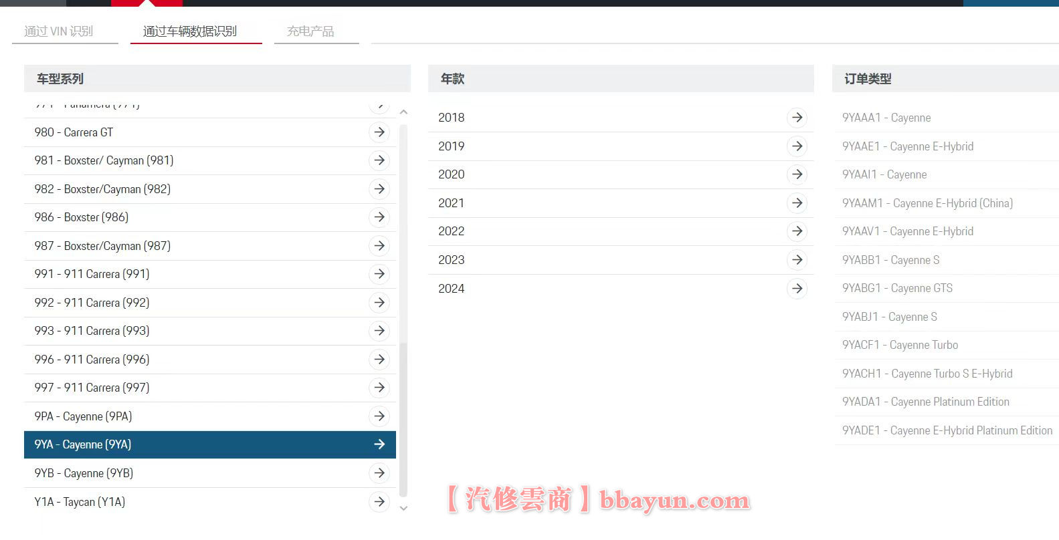Click the arrow icon for 986 - Boxster (986)
Viewport: 1059px width, 540px height.
tap(379, 217)
